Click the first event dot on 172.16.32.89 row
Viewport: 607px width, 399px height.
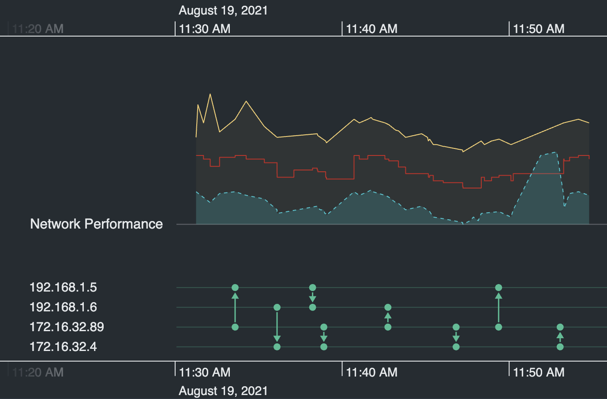click(235, 327)
